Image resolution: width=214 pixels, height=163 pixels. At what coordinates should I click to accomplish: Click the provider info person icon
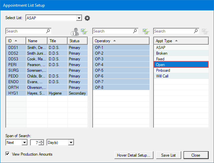tap(75, 32)
